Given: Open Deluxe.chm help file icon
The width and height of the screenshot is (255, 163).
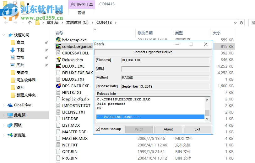Looking at the screenshot, I should 58,60.
